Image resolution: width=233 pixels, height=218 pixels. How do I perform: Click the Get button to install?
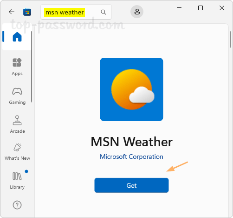[x=131, y=185]
